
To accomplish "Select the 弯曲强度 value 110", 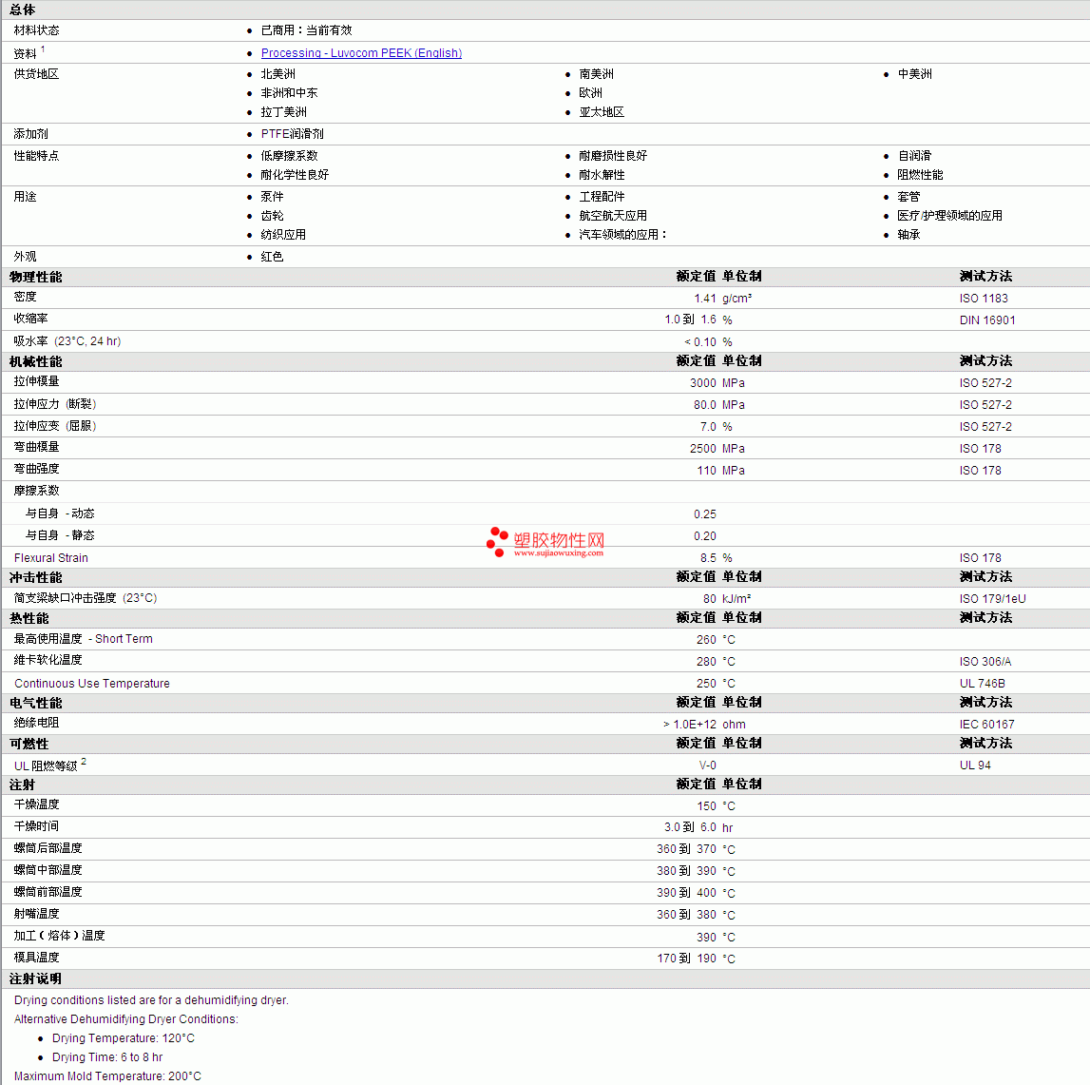I will click(706, 471).
